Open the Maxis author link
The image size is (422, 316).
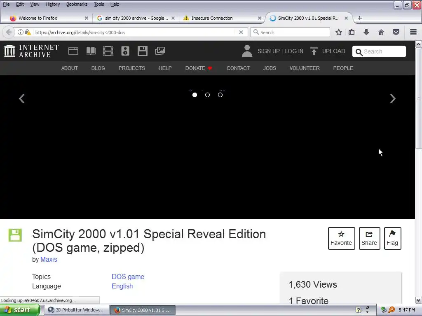pos(49,260)
